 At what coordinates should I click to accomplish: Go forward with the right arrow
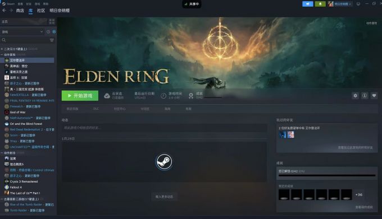coord(11,11)
